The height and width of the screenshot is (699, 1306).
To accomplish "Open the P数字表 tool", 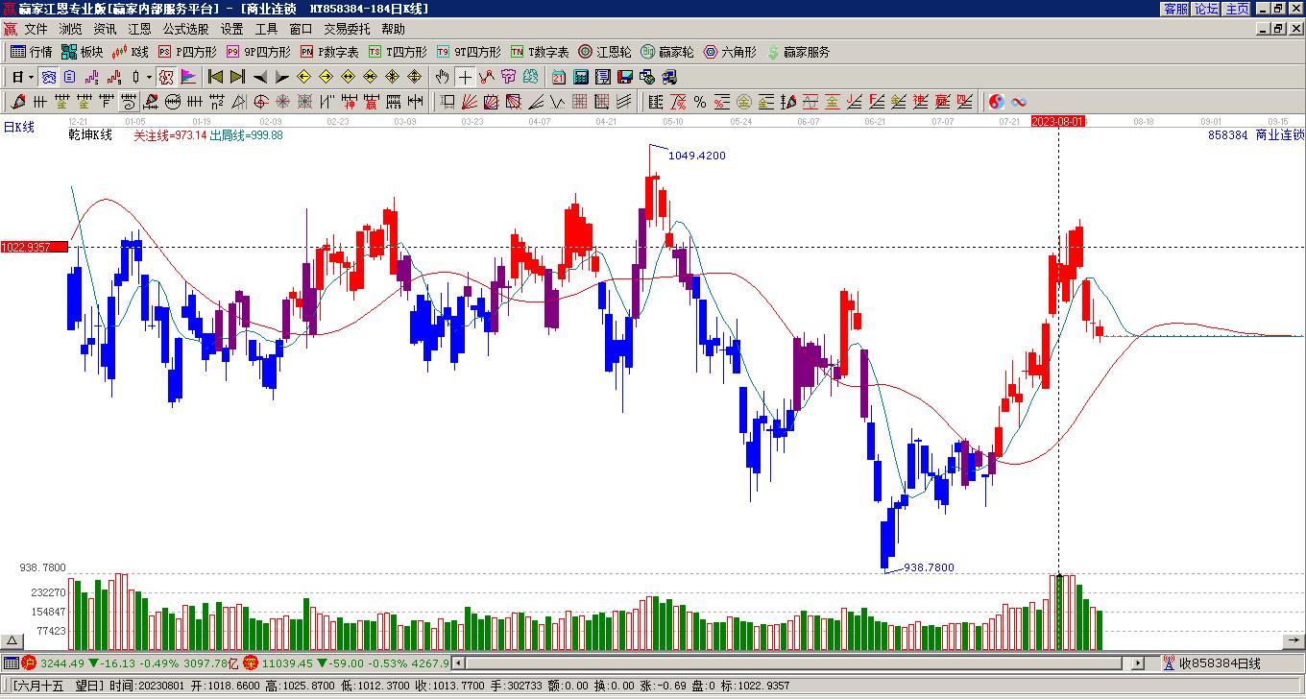I will pyautogui.click(x=329, y=52).
